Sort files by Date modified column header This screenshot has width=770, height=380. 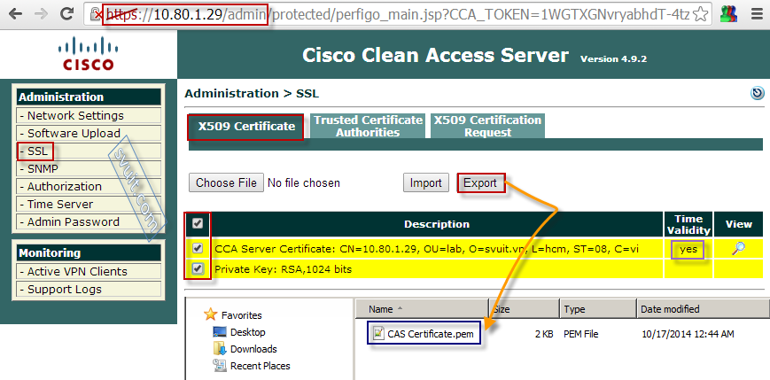[x=704, y=309]
